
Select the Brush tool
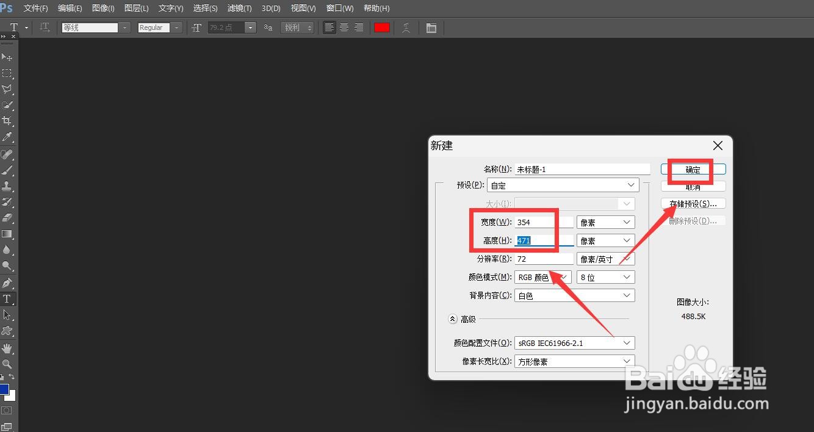[x=8, y=170]
